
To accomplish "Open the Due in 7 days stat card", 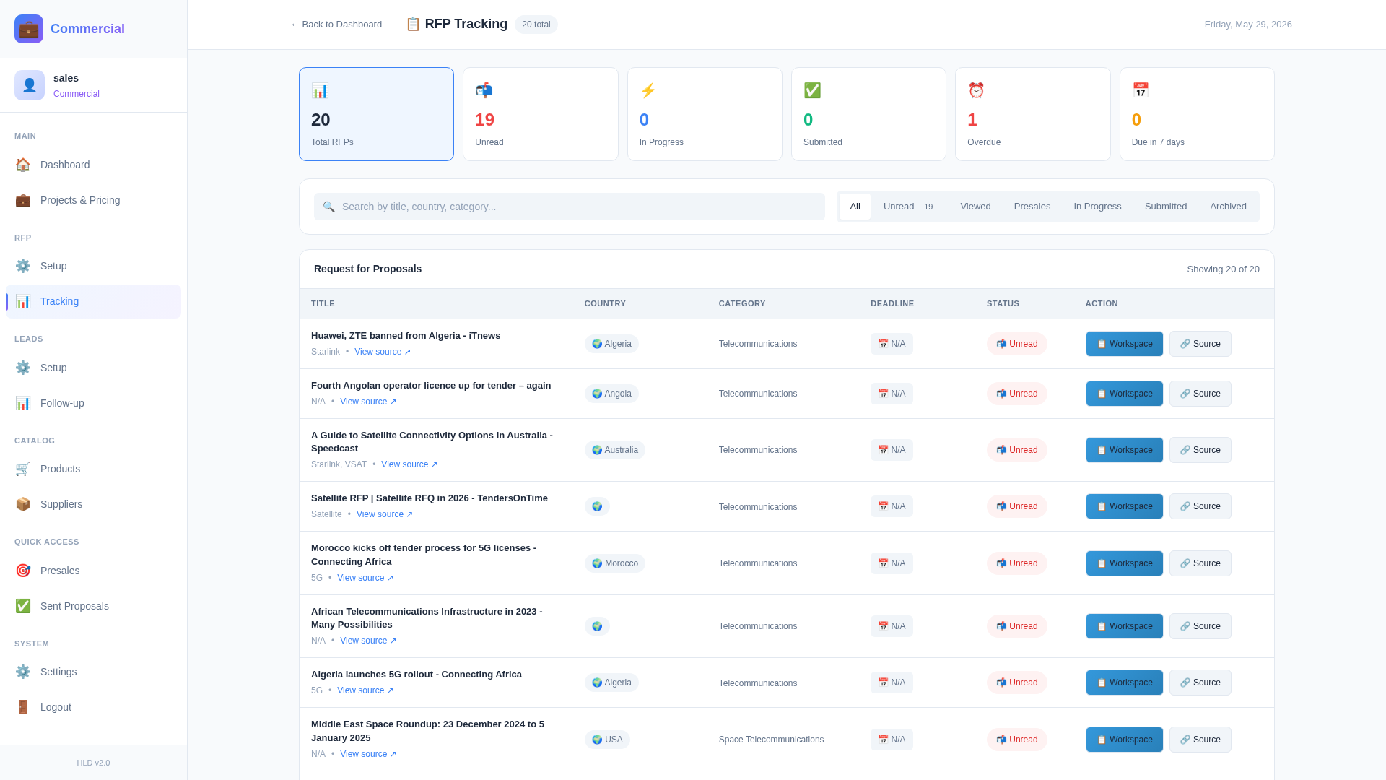I will point(1197,114).
